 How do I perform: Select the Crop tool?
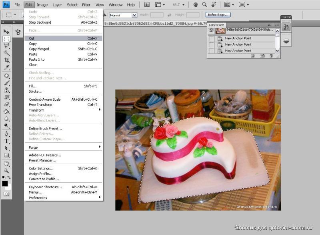point(6,60)
